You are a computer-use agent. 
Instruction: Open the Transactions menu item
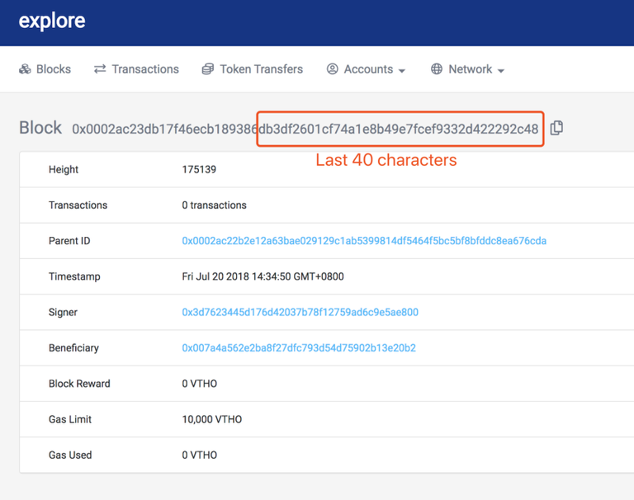tap(136, 69)
